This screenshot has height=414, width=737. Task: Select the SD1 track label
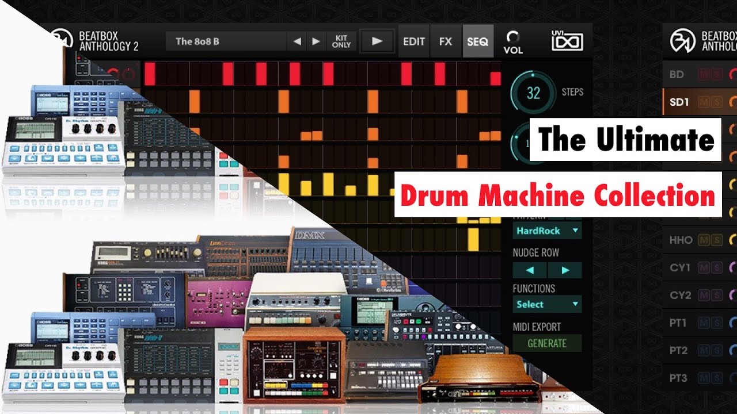[x=679, y=102]
